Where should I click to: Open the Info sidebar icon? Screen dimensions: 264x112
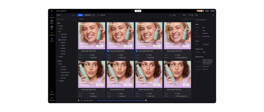pyautogui.click(x=52, y=27)
